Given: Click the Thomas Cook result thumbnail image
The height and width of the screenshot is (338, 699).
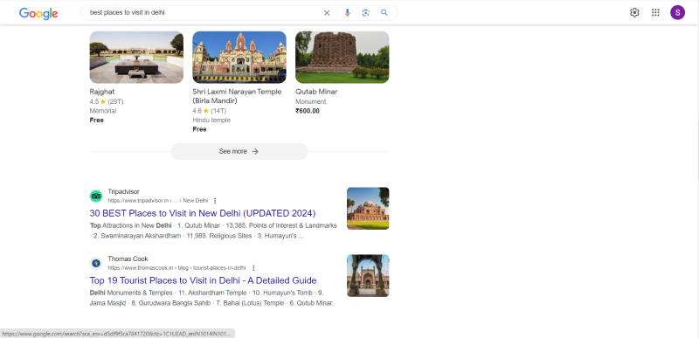Looking at the screenshot, I should pos(368,276).
